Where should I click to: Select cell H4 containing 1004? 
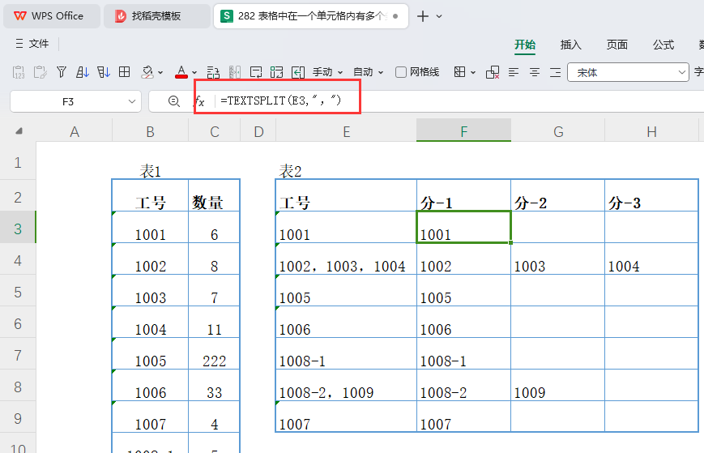pyautogui.click(x=651, y=259)
